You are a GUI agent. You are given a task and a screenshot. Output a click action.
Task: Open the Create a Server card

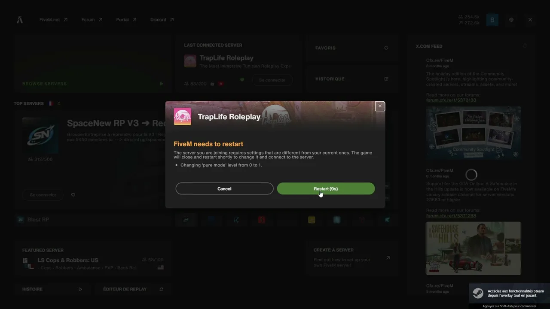pyautogui.click(x=352, y=258)
